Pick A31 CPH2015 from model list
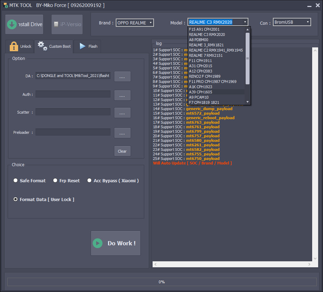This screenshot has height=292, width=323. [216, 66]
